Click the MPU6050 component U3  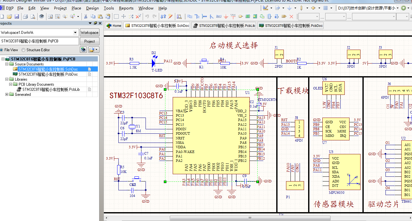click(x=344, y=172)
